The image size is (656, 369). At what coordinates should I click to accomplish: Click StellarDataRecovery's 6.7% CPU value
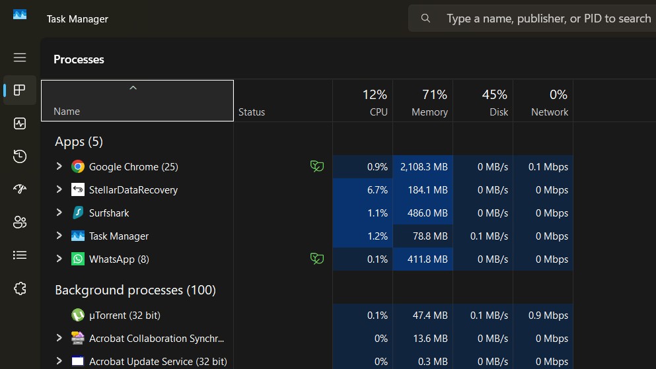tap(377, 189)
